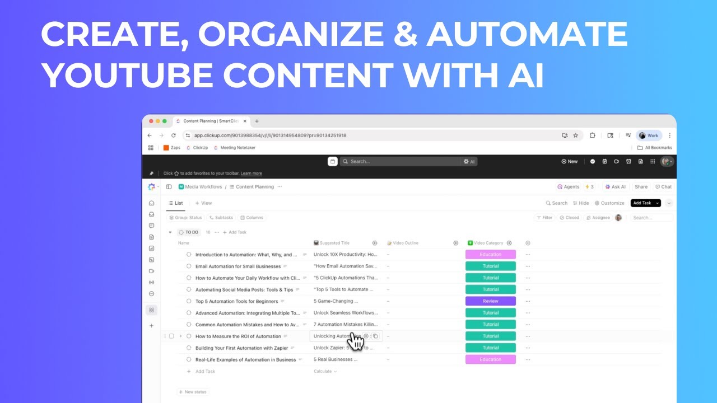Viewport: 717px width, 403px height.
Task: Open the Home icon in the sidebar
Action: click(x=151, y=203)
